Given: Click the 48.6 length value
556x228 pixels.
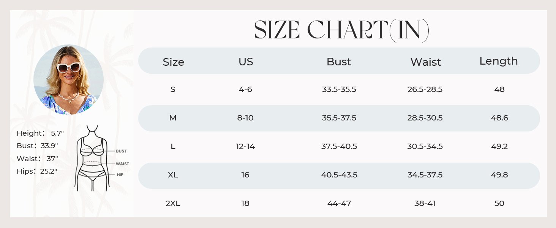Looking at the screenshot, I should point(499,118).
